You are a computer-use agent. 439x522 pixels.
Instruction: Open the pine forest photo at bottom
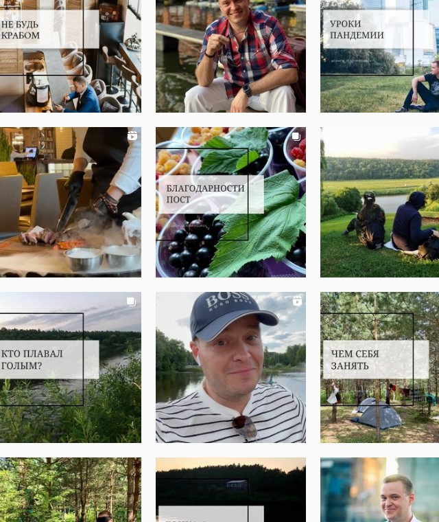point(71,490)
